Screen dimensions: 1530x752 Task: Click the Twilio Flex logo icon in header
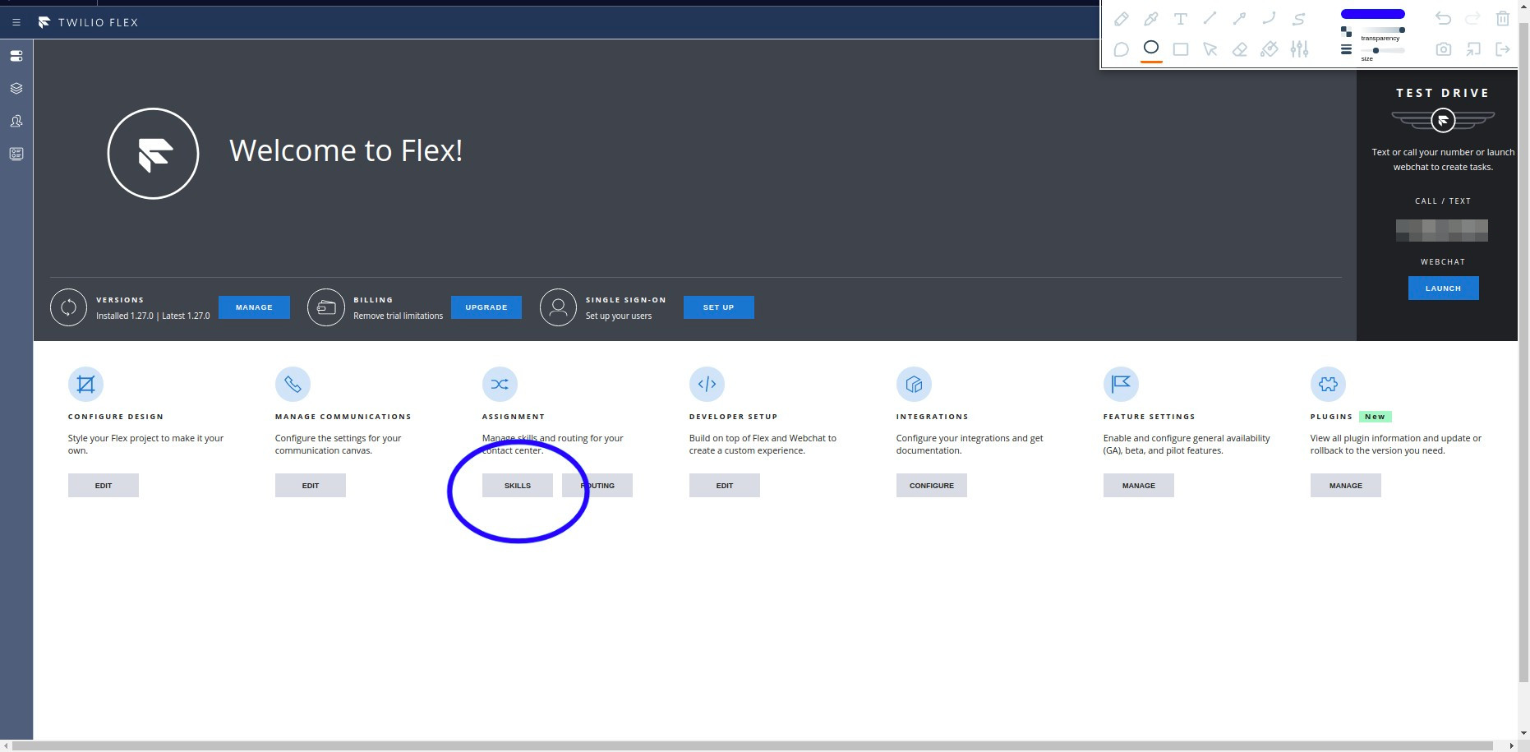pyautogui.click(x=44, y=22)
